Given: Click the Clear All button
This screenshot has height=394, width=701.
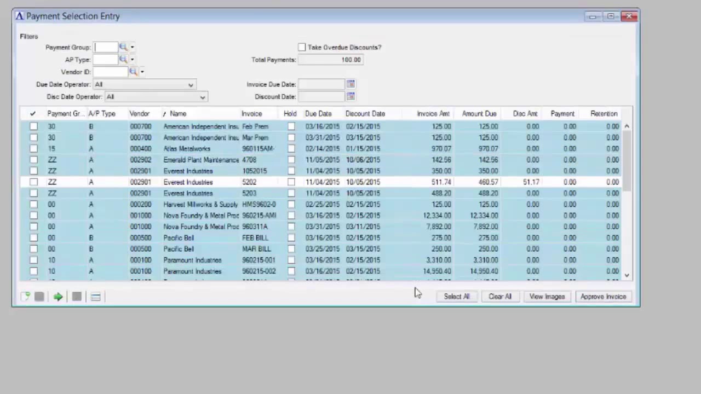Looking at the screenshot, I should pos(500,297).
